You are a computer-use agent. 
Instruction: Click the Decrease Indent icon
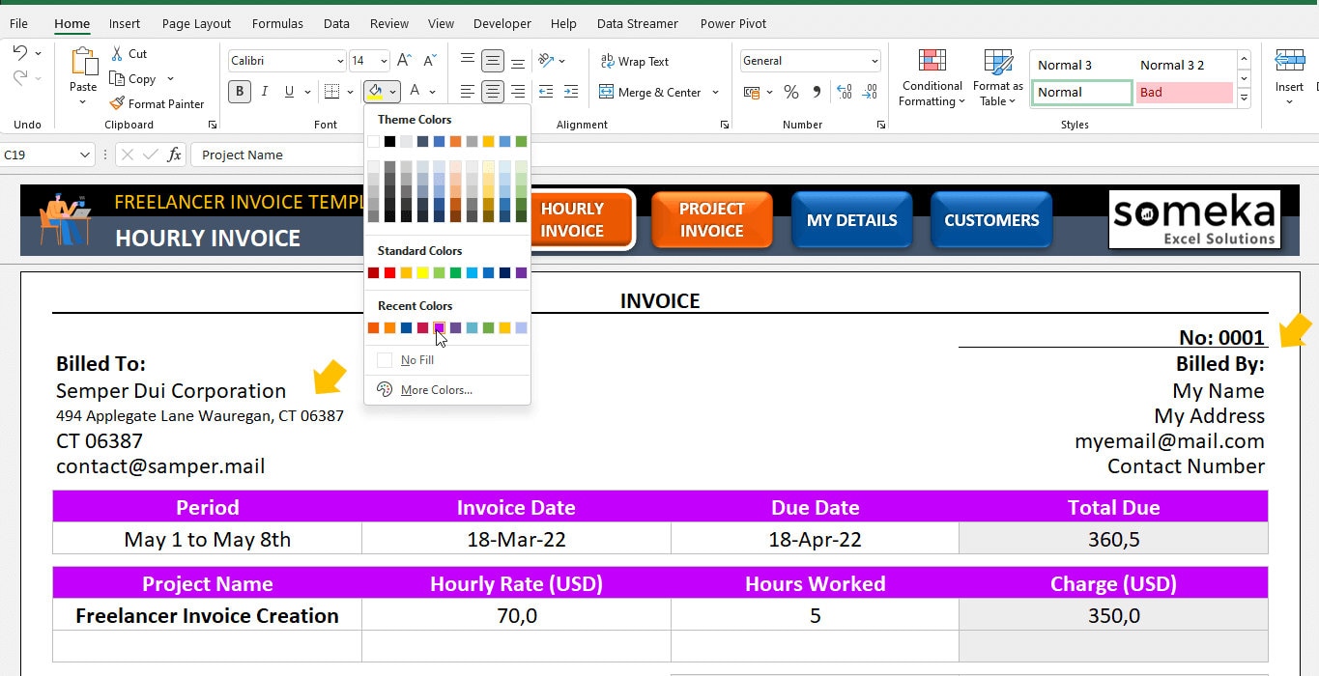click(546, 92)
